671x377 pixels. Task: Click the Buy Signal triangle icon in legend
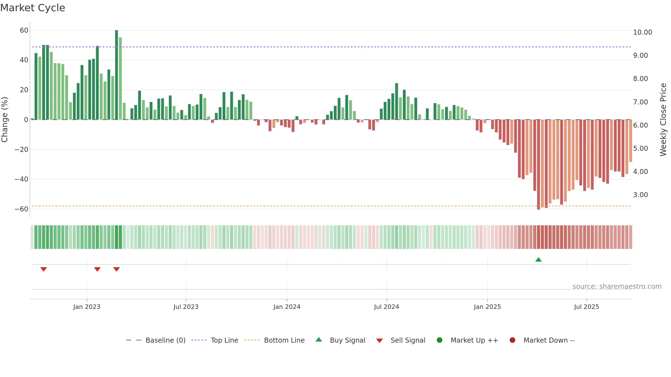tap(319, 340)
